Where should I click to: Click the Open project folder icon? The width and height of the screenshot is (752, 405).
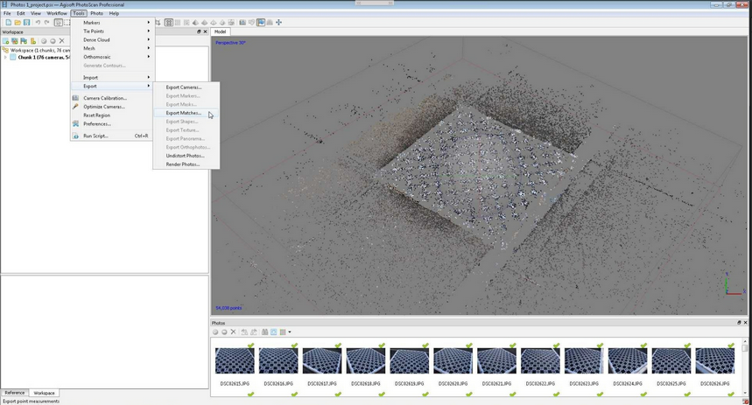click(x=18, y=23)
